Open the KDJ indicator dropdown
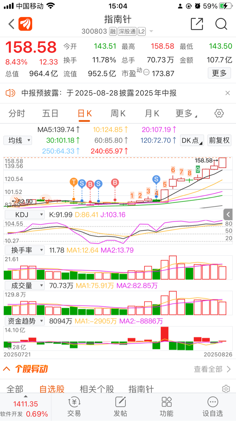This screenshot has width=236, height=421. (25, 215)
